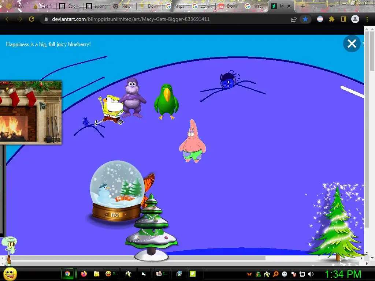Open the volume speaker tray icon

tap(311, 274)
